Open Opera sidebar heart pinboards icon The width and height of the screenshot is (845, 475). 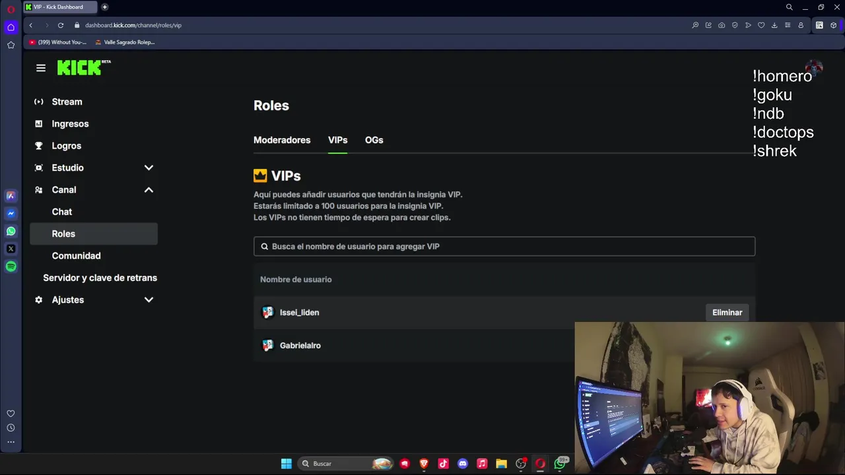[11, 414]
